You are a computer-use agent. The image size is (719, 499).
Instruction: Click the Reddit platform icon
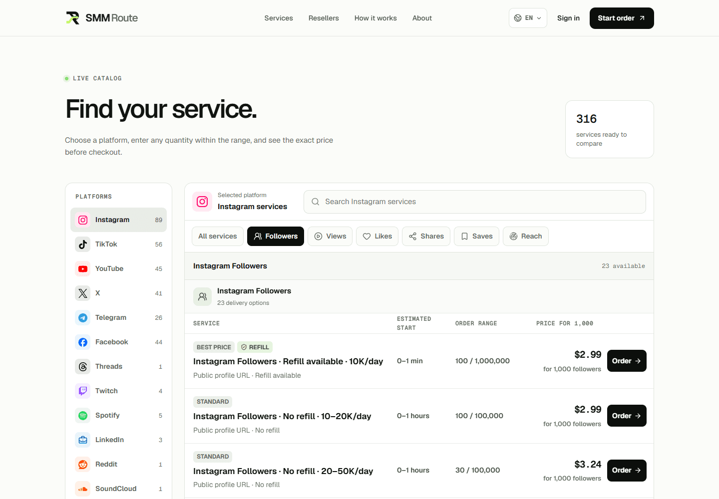coord(83,465)
